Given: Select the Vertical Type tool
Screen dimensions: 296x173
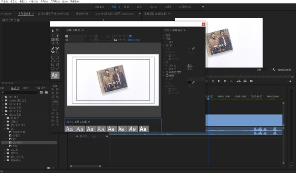Looking at the screenshot, I should [x=57, y=36].
